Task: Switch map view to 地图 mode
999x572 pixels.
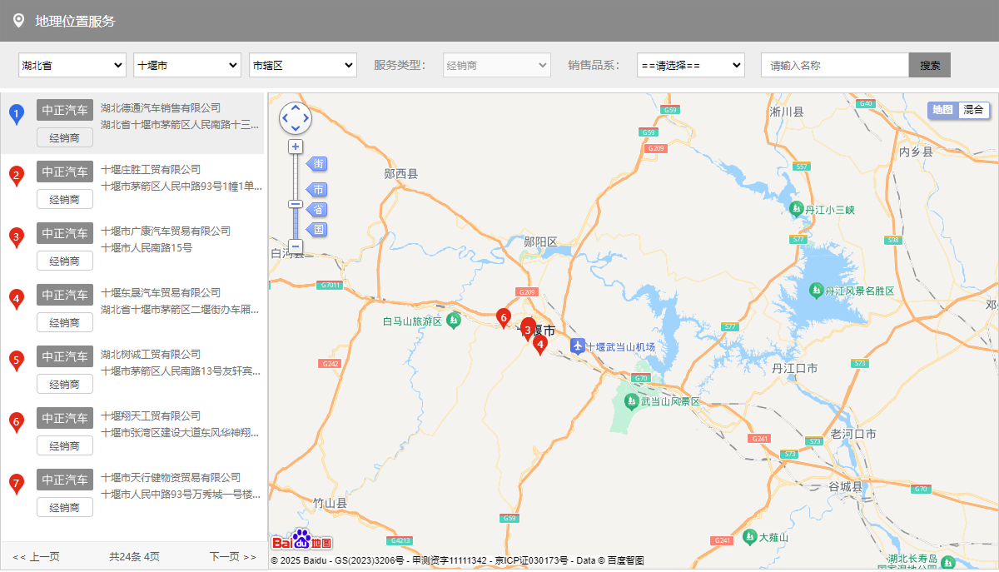Action: pyautogui.click(x=943, y=110)
